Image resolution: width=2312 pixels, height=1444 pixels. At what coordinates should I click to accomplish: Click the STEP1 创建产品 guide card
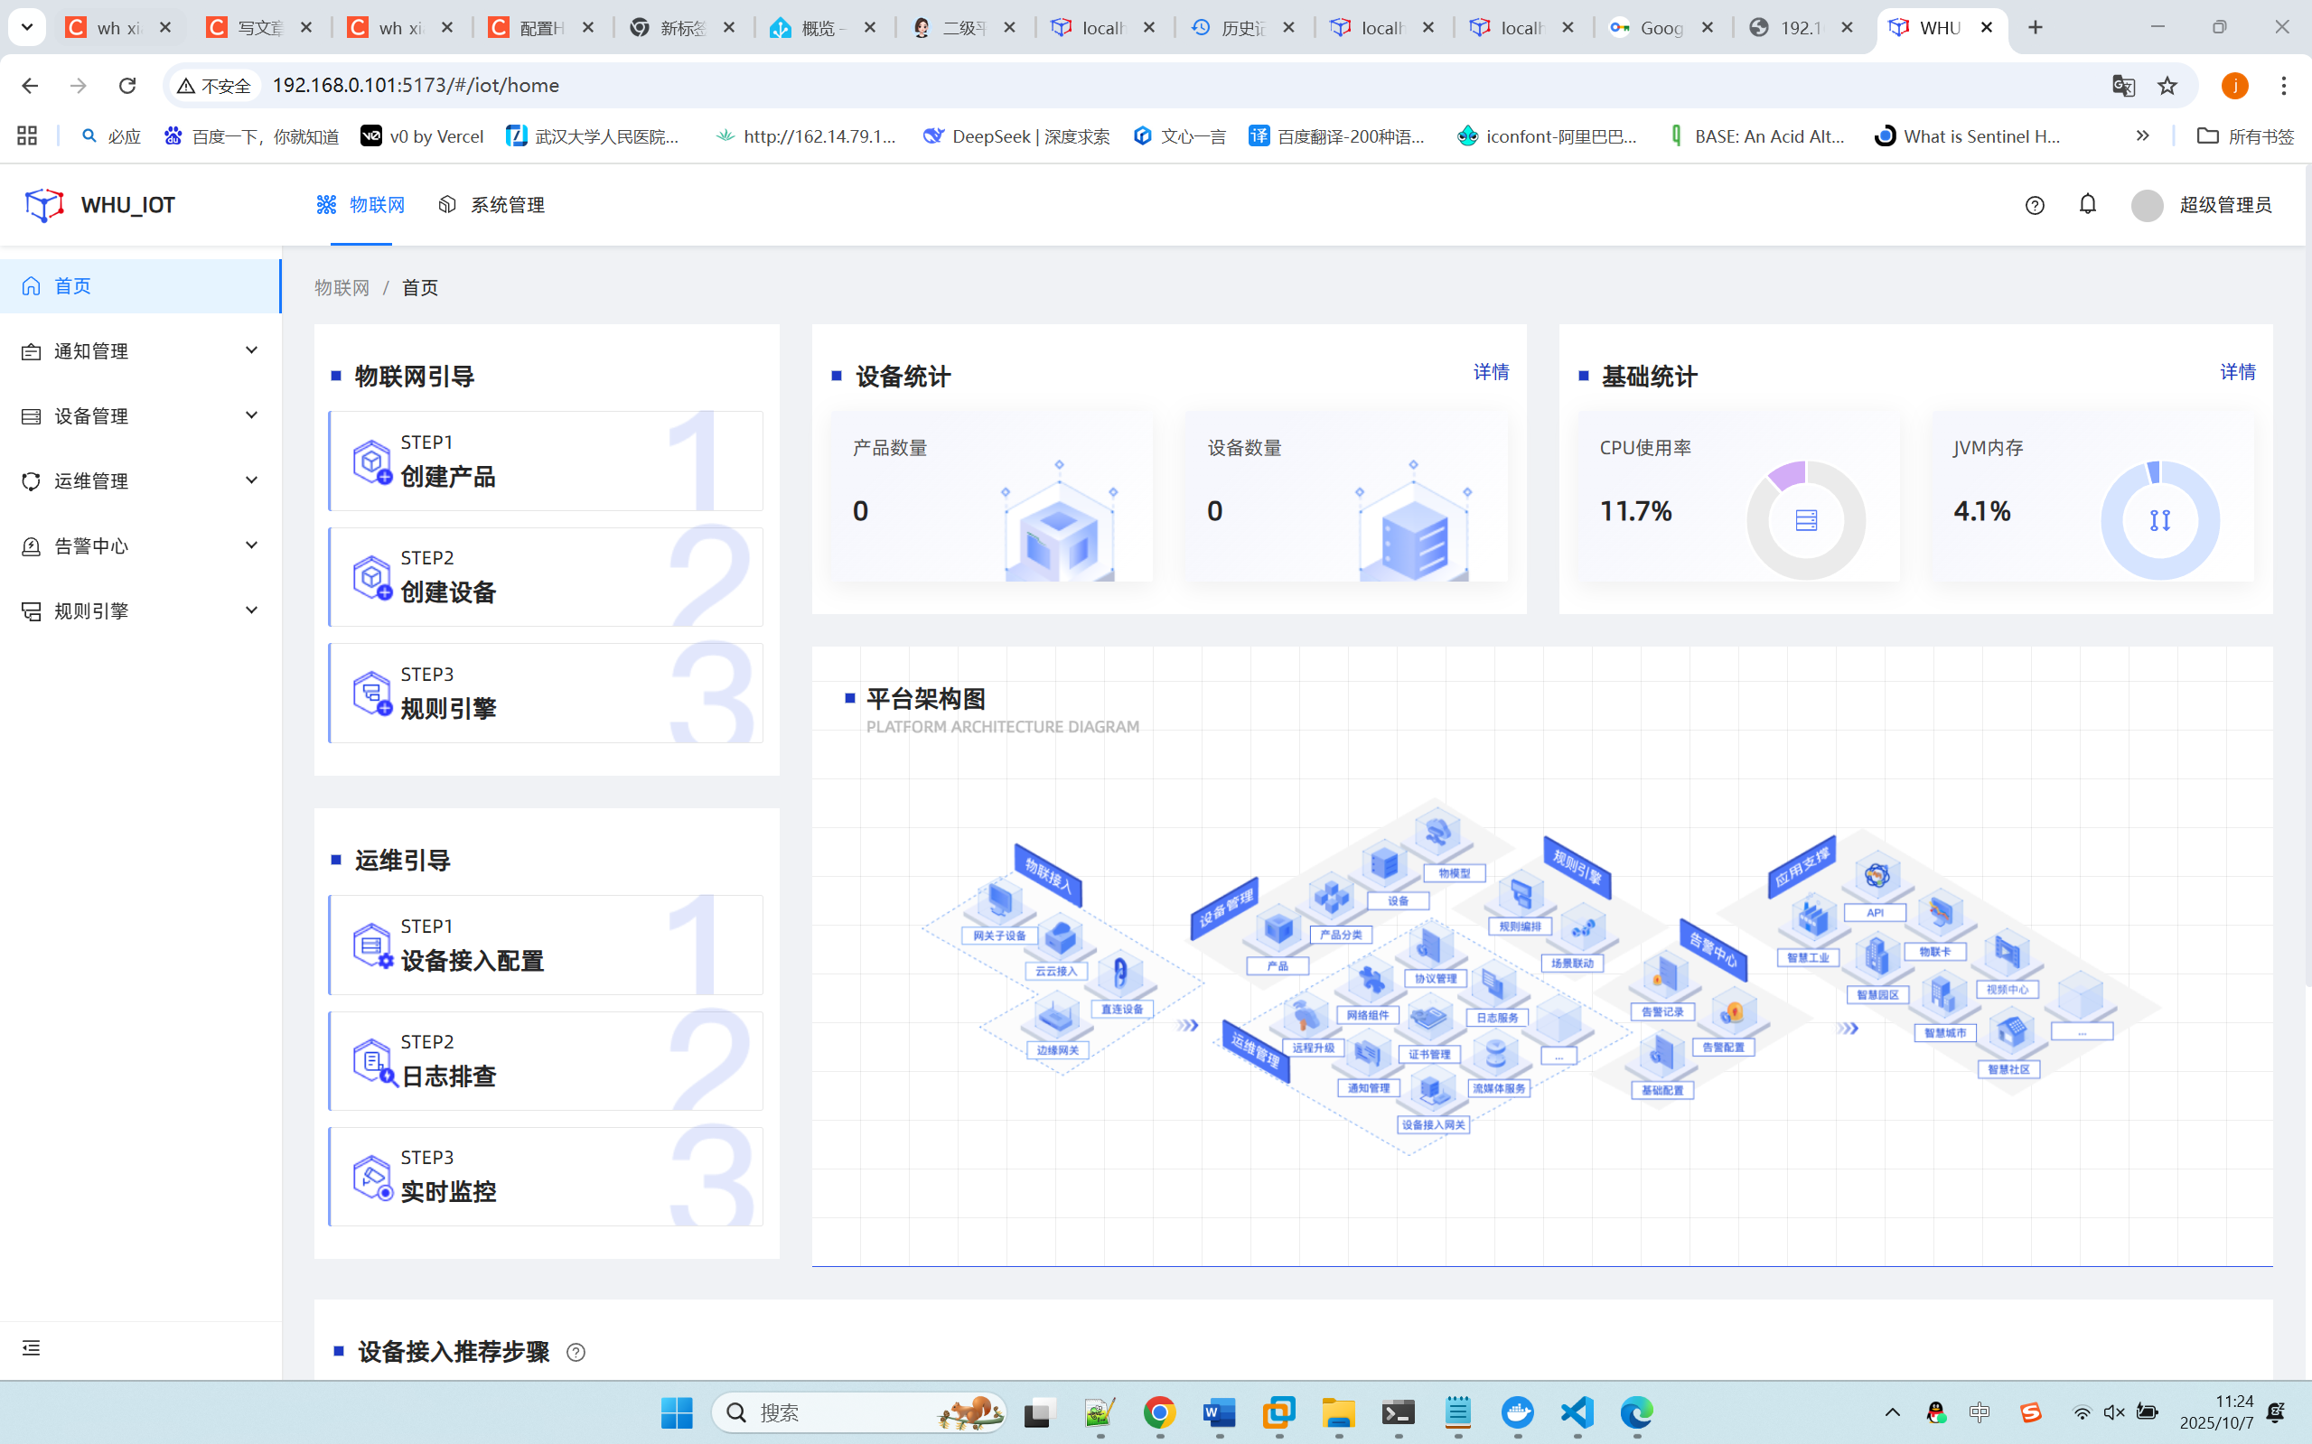coord(546,461)
